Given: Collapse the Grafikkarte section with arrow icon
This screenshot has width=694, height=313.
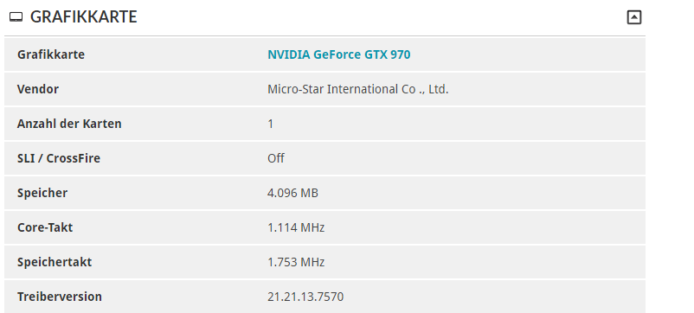Looking at the screenshot, I should click(633, 17).
